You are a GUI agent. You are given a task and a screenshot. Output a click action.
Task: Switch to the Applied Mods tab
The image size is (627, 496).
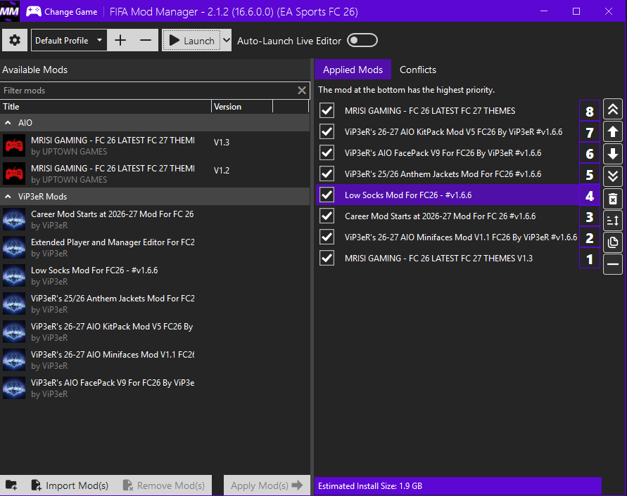(x=353, y=70)
